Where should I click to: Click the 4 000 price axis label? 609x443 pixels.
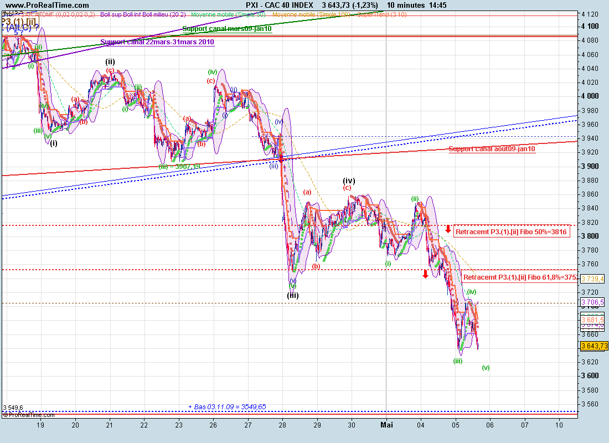[x=590, y=96]
